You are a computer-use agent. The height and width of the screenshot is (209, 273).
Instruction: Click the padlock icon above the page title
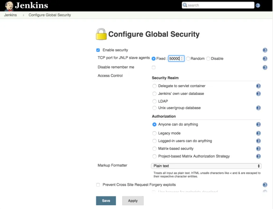pyautogui.click(x=101, y=34)
